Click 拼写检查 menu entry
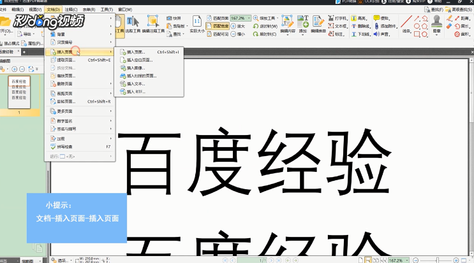Image resolution: width=474 pixels, height=263 pixels. 80,146
